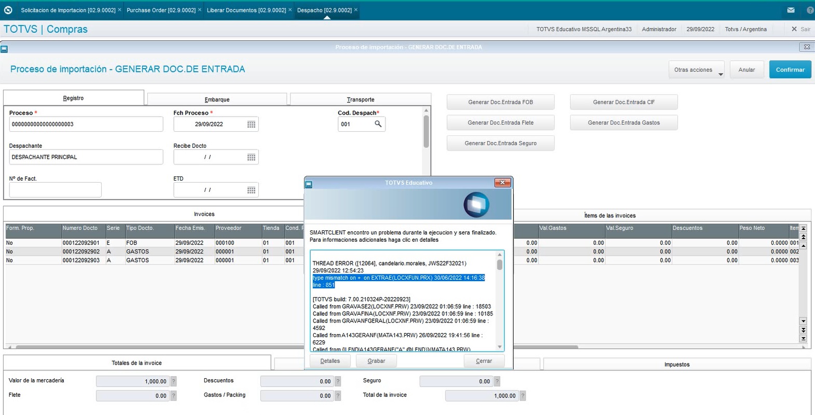The height and width of the screenshot is (415, 815).
Task: Click help icon next to Descuentos total
Action: (338, 381)
